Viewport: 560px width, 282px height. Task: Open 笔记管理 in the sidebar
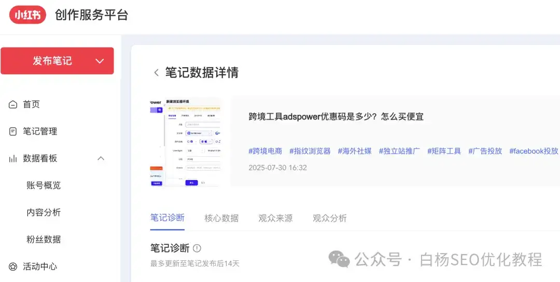pyautogui.click(x=40, y=131)
